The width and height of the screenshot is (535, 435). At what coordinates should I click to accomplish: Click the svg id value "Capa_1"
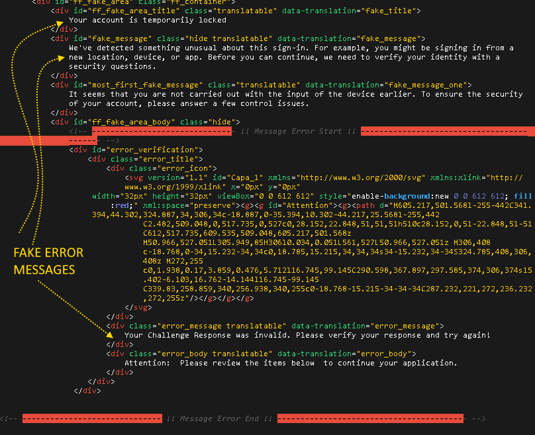click(x=245, y=177)
